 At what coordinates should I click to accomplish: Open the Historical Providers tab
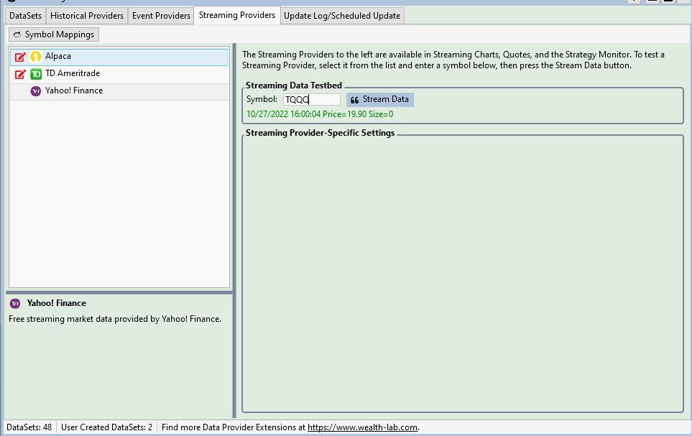tap(87, 16)
